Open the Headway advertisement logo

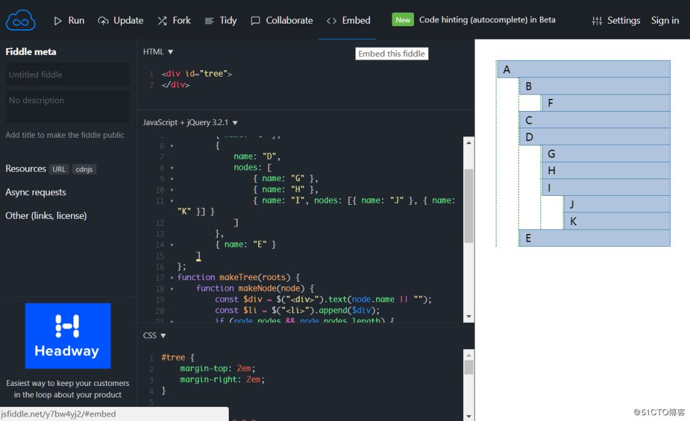click(68, 336)
